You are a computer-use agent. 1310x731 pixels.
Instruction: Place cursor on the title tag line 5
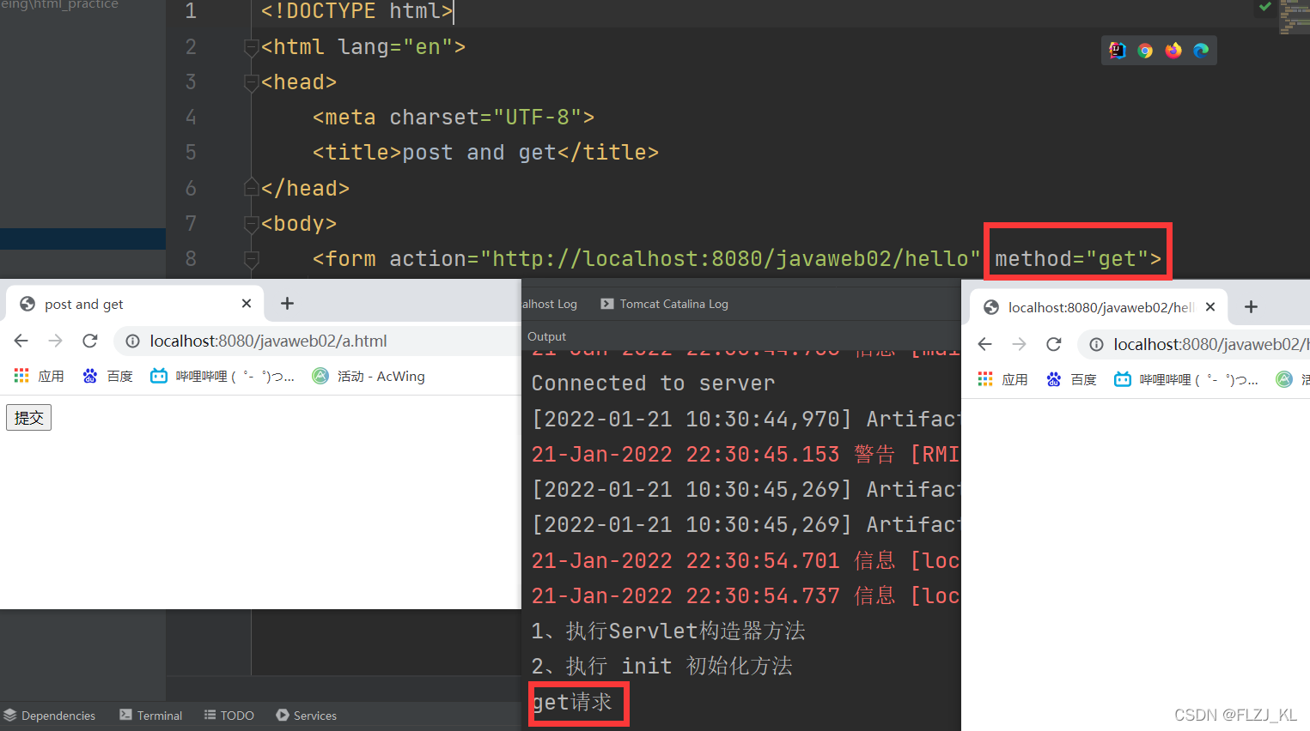point(485,153)
